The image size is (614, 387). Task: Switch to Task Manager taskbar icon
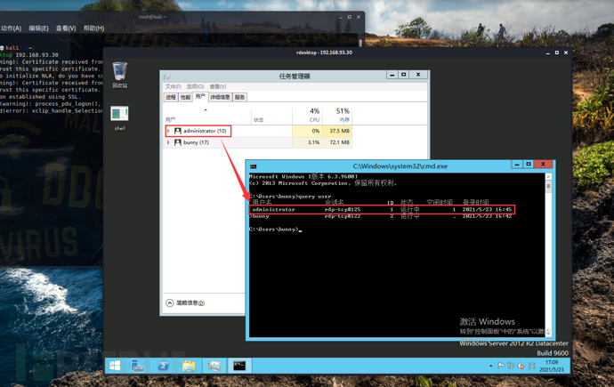tap(214, 366)
